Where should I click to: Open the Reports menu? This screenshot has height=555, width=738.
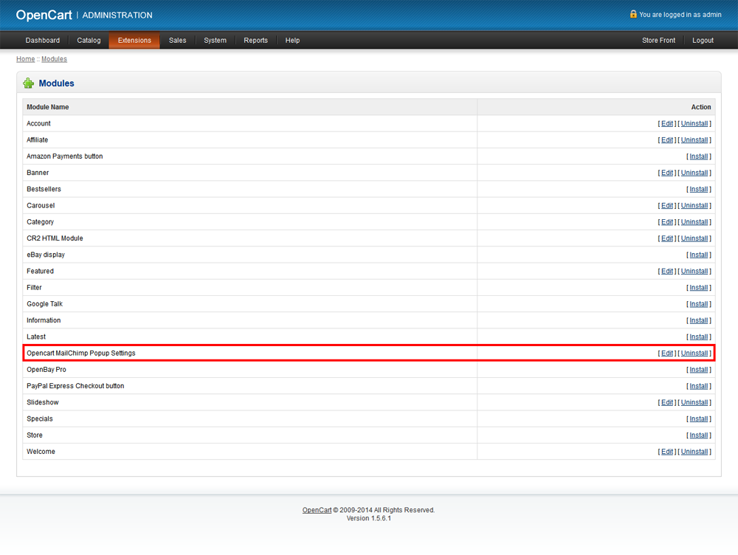coord(255,41)
